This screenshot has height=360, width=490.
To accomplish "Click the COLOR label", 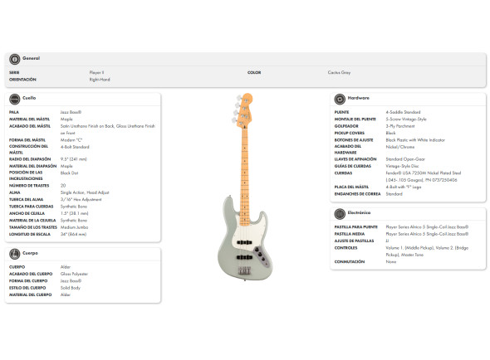I will tap(254, 72).
